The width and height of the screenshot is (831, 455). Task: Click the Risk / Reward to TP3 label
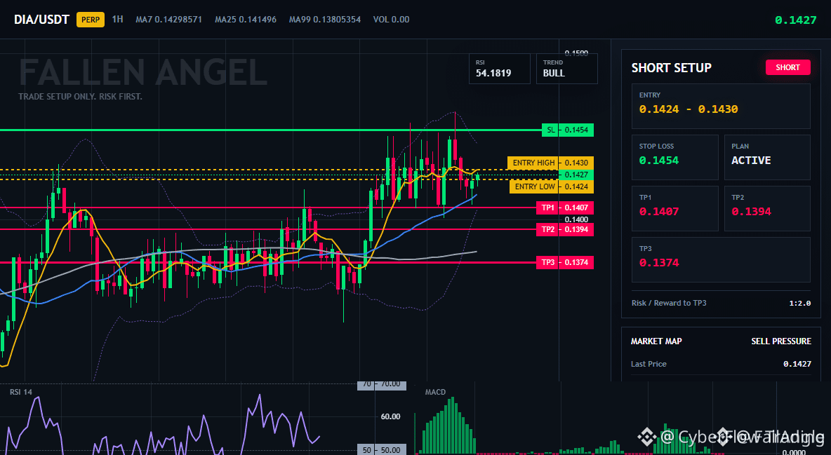669,303
